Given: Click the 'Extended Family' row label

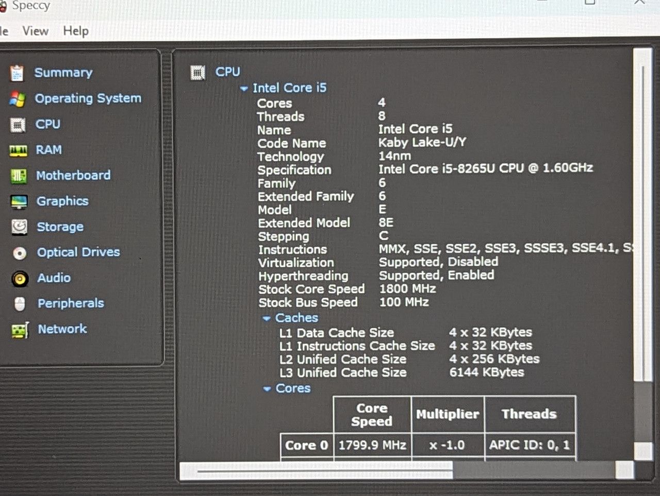Looking at the screenshot, I should tap(306, 196).
